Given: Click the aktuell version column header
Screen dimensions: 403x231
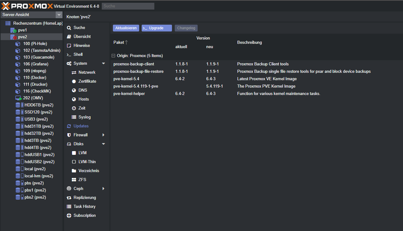Looking at the screenshot, I should (x=181, y=47).
